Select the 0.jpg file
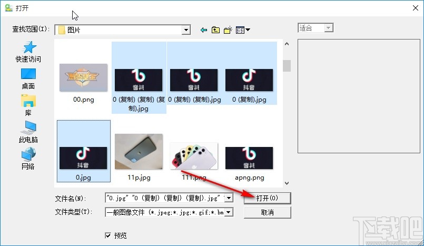Screen dimensions: 424x246 [84, 151]
